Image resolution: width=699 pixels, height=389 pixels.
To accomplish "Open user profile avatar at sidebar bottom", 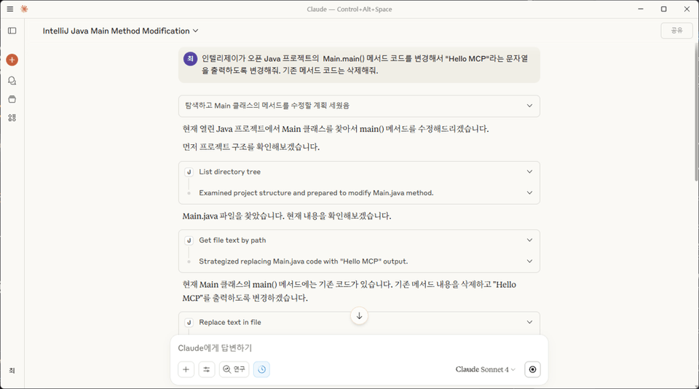I will pyautogui.click(x=12, y=371).
